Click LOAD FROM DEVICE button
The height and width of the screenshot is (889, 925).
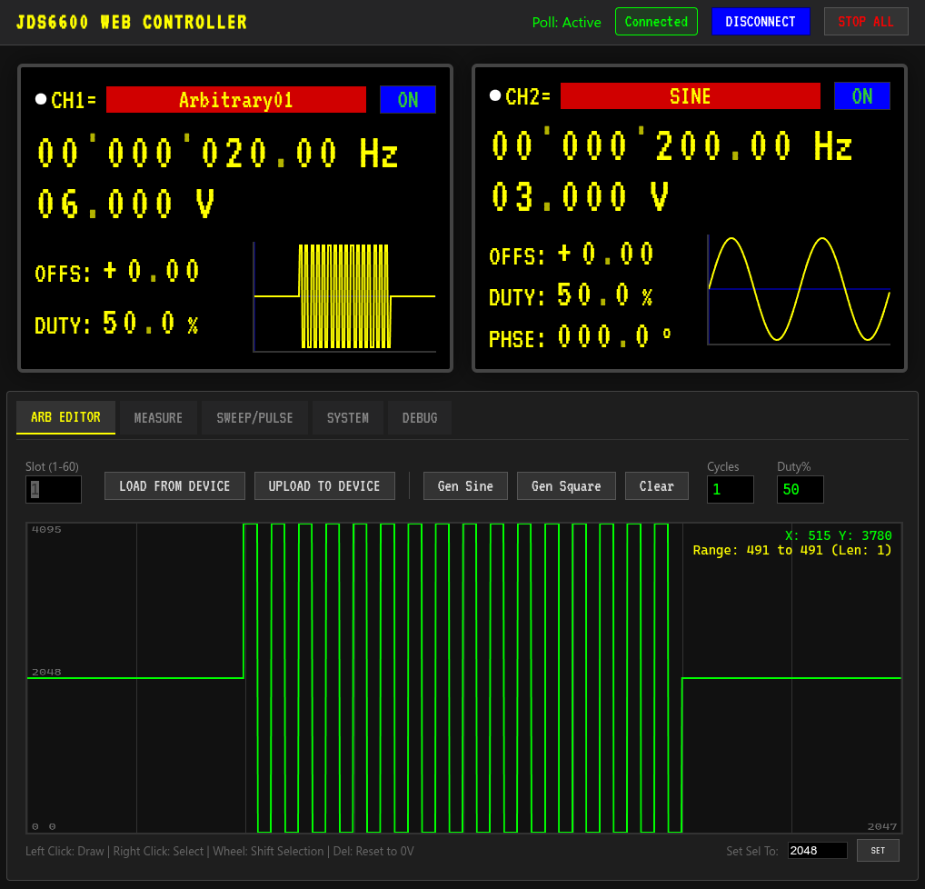[x=174, y=485]
